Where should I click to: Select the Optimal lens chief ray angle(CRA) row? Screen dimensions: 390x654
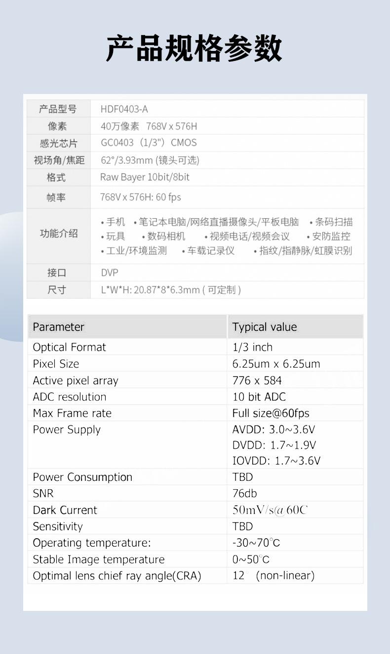coord(195,576)
